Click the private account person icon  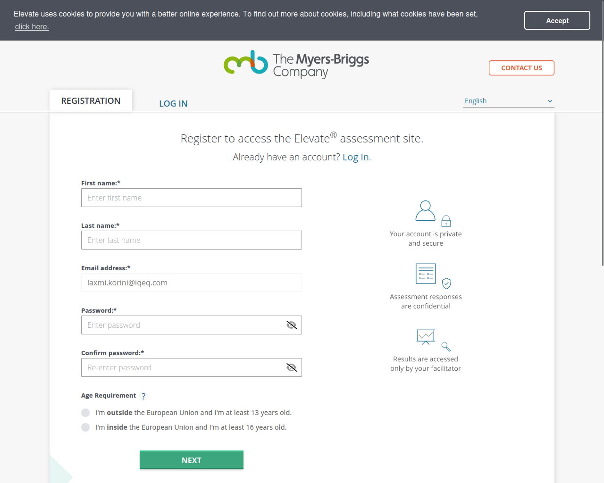point(425,210)
